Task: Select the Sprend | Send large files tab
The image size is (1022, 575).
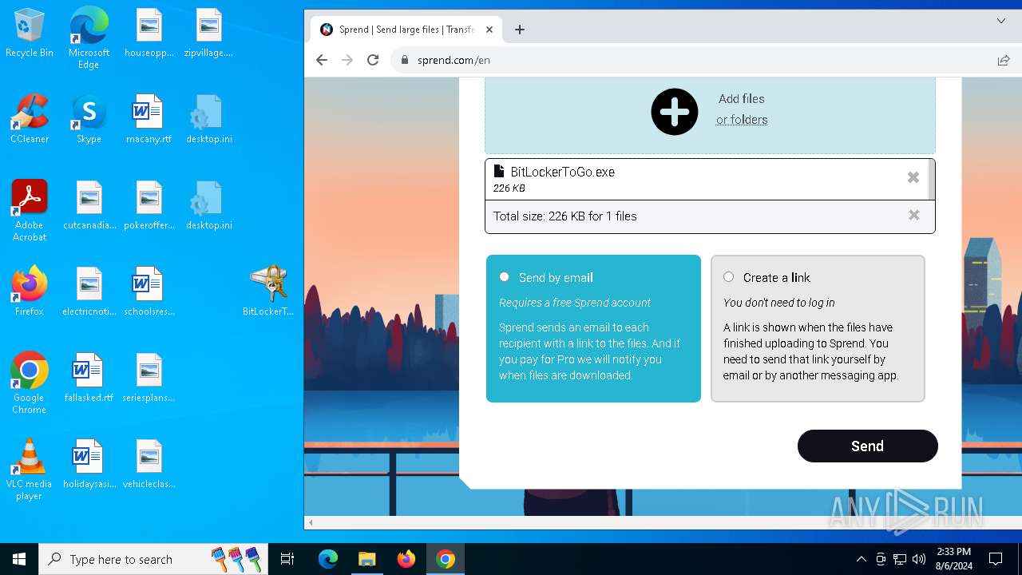Action: pyautogui.click(x=406, y=30)
